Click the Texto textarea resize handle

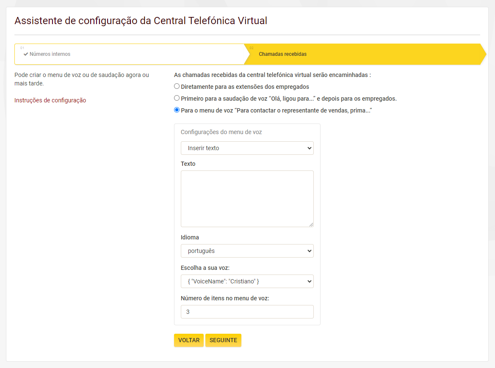[311, 225]
